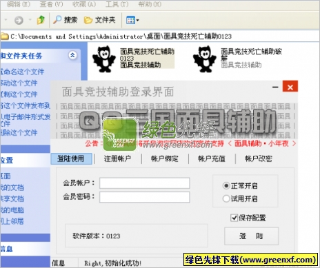Switch to the 注册帐户 tab
Image resolution: width=320 pixels, height=268 pixels.
(x=117, y=158)
